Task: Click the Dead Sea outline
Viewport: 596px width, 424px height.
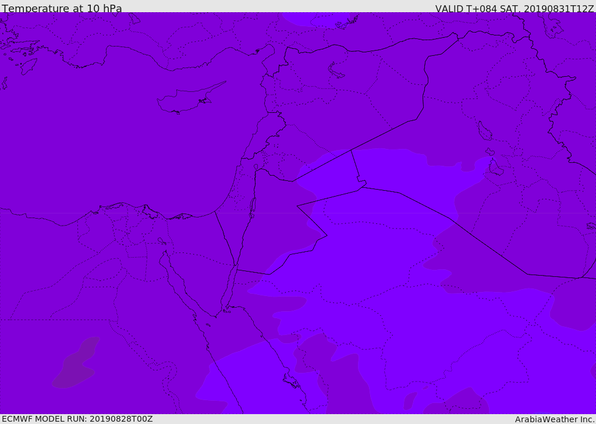Action: coord(253,205)
